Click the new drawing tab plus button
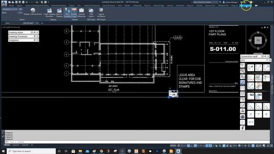 pos(42,23)
